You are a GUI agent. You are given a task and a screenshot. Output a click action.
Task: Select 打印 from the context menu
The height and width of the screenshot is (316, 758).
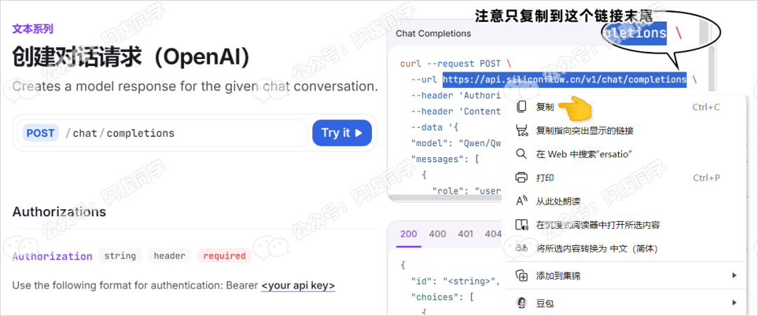545,178
